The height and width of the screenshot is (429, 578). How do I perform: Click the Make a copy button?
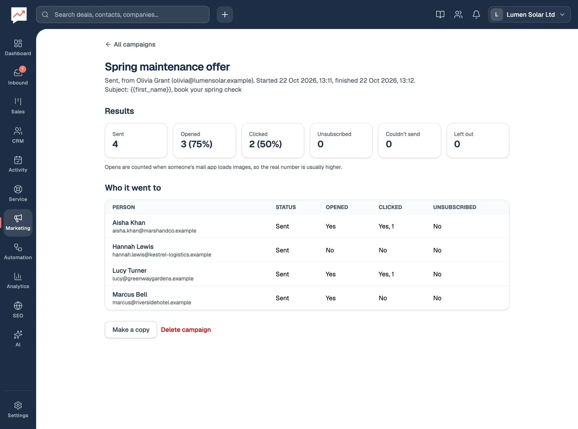point(131,330)
